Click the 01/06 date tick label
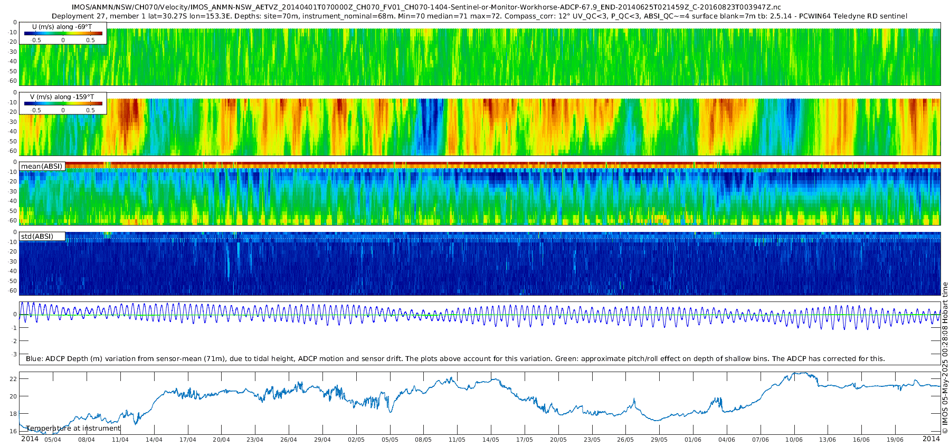 [693, 440]
